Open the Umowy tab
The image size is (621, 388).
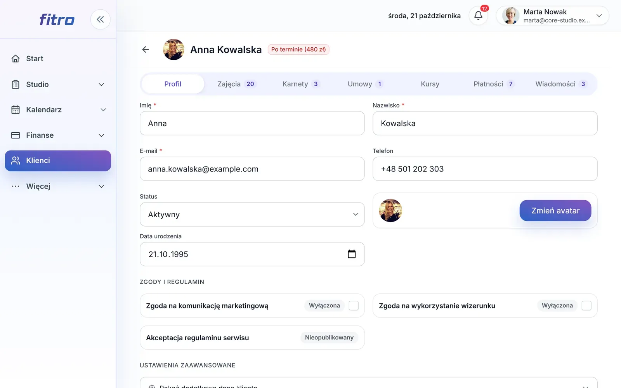(x=365, y=84)
